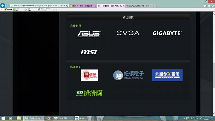Minimize the browser window
215x121 pixels.
pyautogui.click(x=202, y=1)
